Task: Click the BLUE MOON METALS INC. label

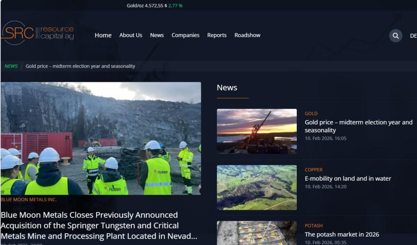Action: (28, 199)
